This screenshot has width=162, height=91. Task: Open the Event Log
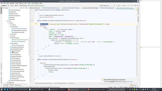(133, 85)
